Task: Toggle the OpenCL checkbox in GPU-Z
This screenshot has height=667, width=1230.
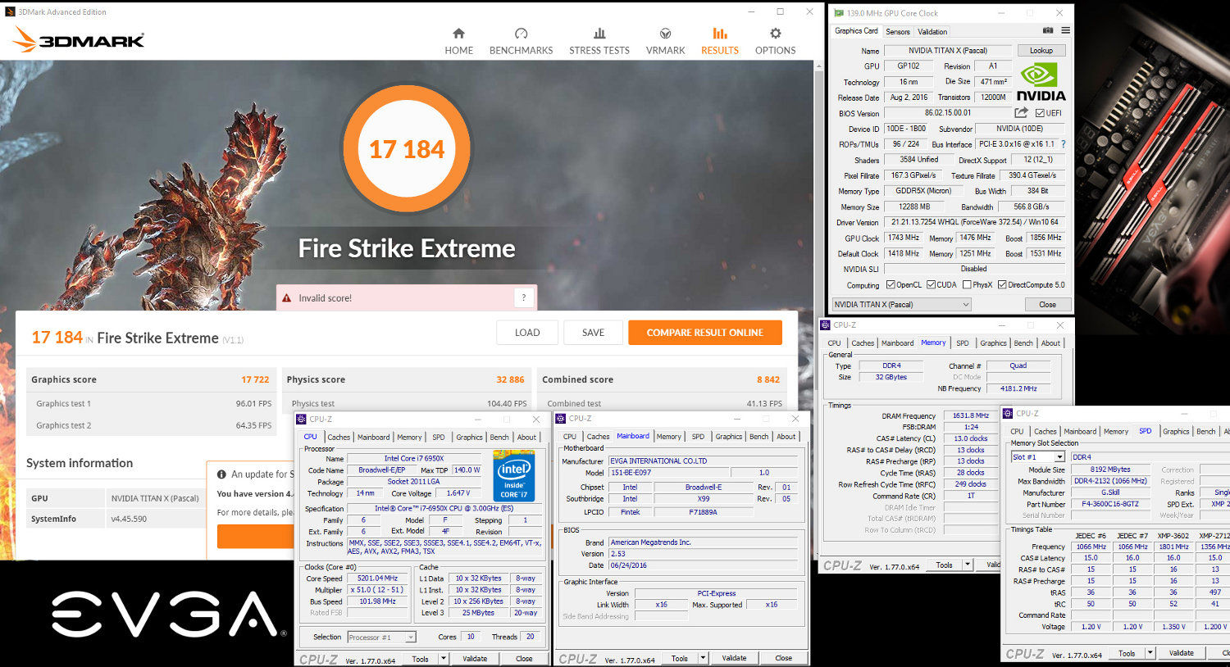Action: click(891, 285)
